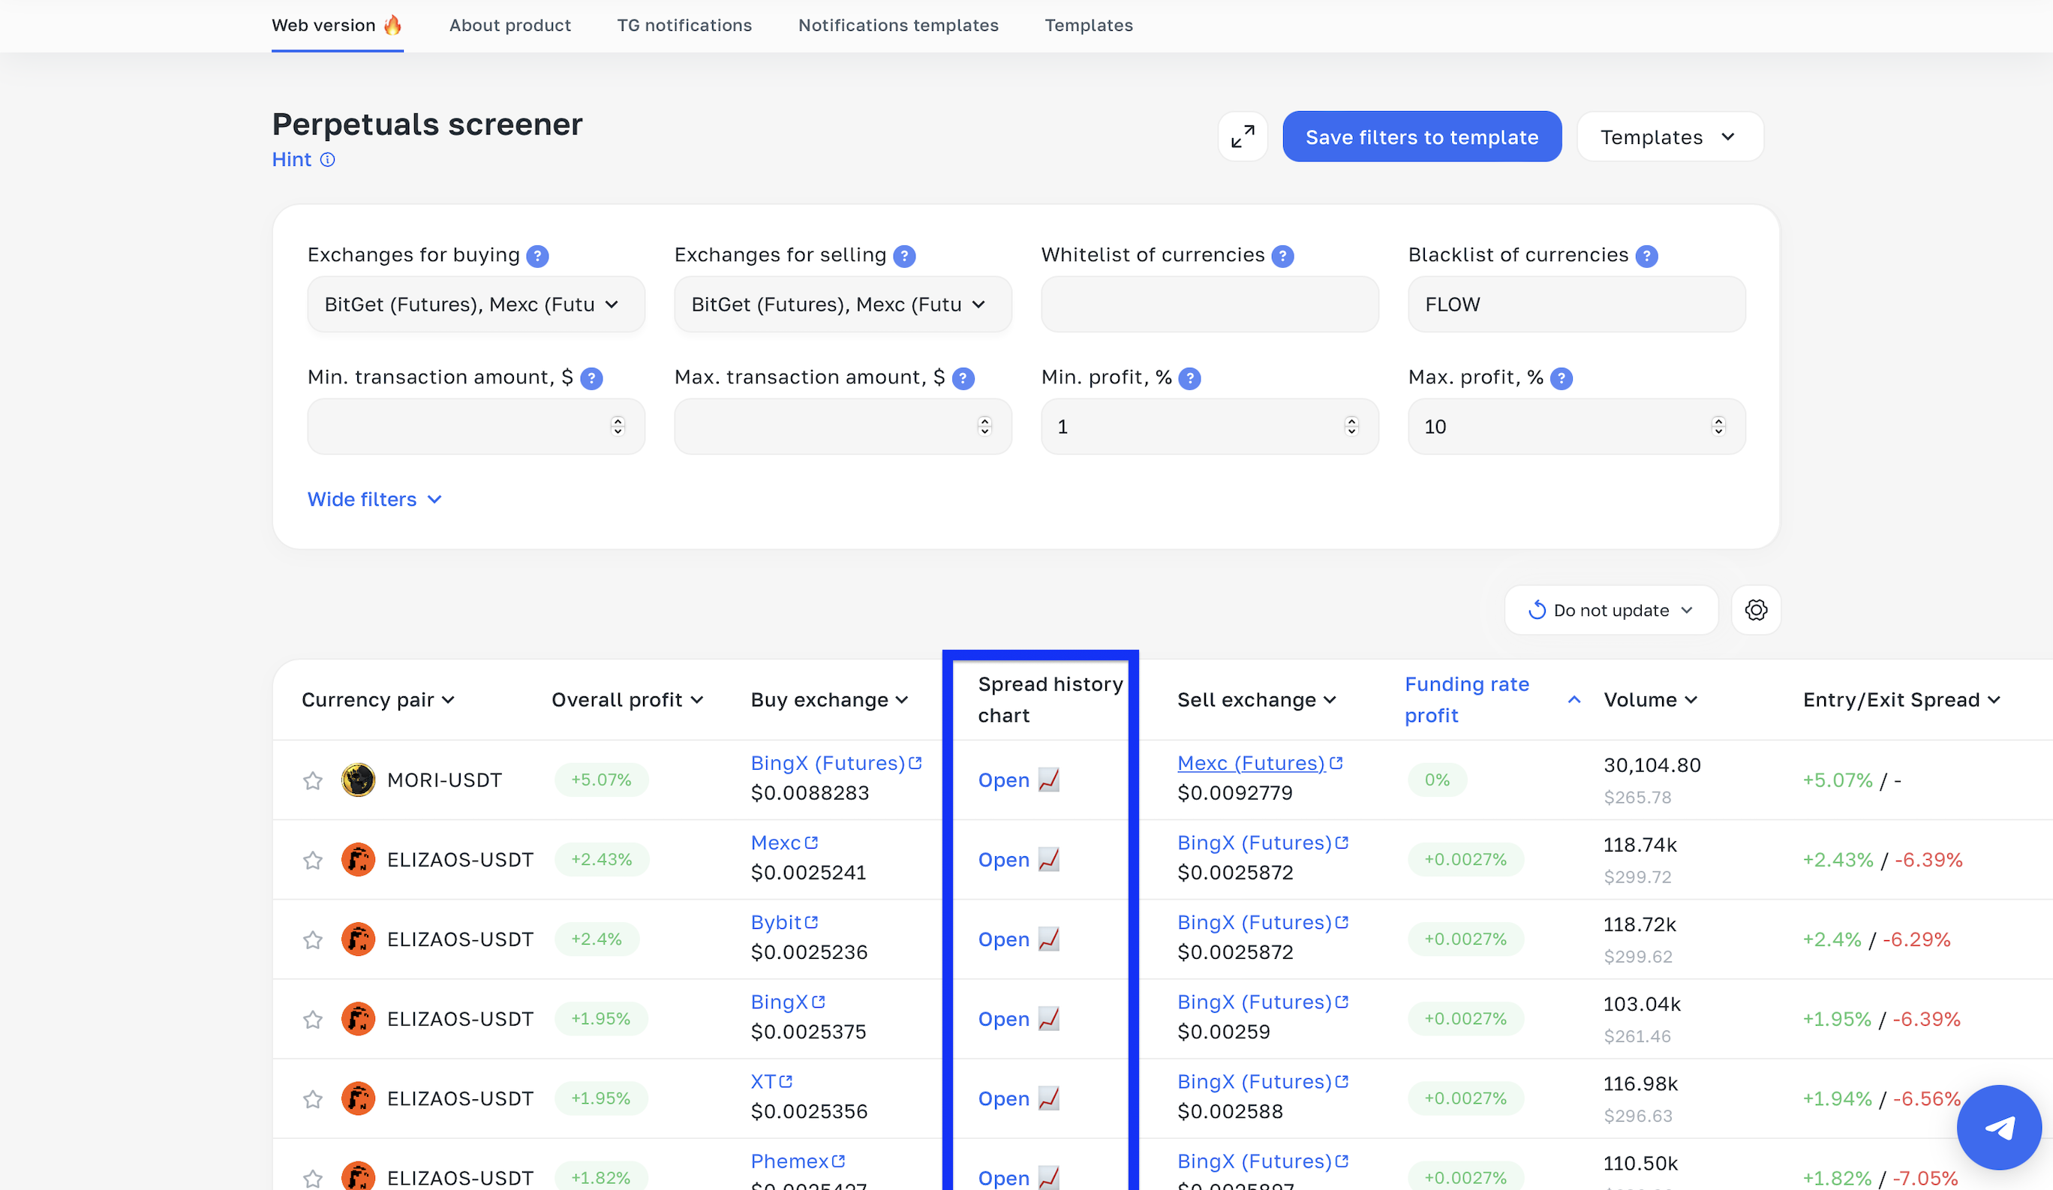This screenshot has width=2053, height=1190.
Task: Click the Blacklist field containing FLOW
Action: (x=1576, y=304)
